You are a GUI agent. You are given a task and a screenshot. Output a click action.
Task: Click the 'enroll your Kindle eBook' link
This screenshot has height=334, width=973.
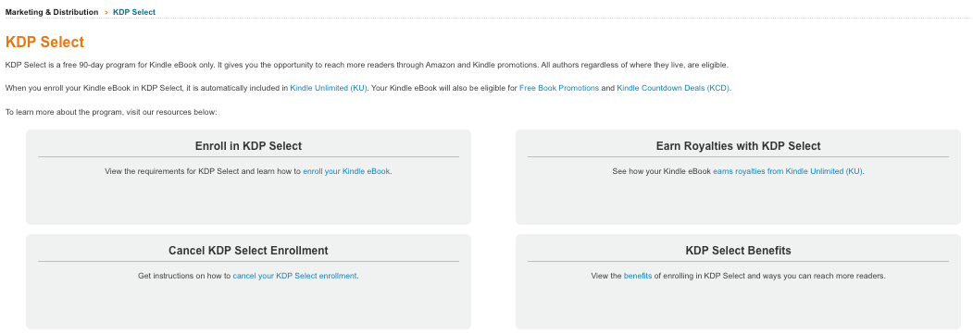[346, 171]
